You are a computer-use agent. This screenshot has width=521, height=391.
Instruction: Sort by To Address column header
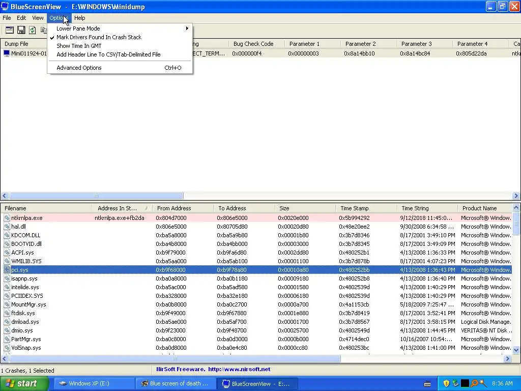coord(244,208)
